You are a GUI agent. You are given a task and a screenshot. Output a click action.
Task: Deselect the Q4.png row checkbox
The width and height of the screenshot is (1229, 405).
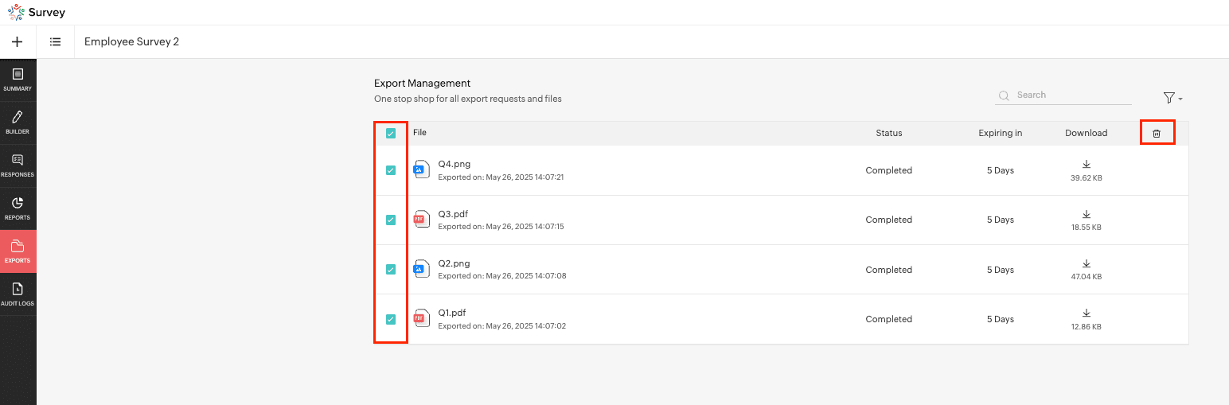click(x=390, y=170)
